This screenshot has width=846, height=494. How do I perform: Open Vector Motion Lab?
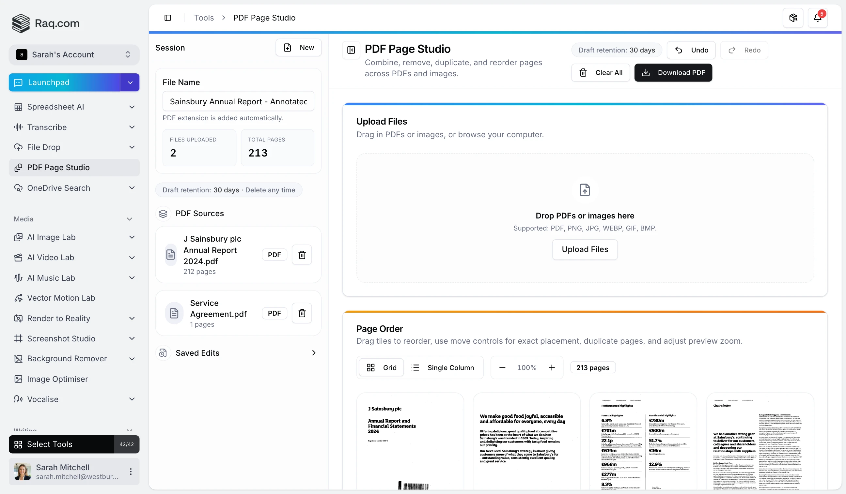[61, 298]
